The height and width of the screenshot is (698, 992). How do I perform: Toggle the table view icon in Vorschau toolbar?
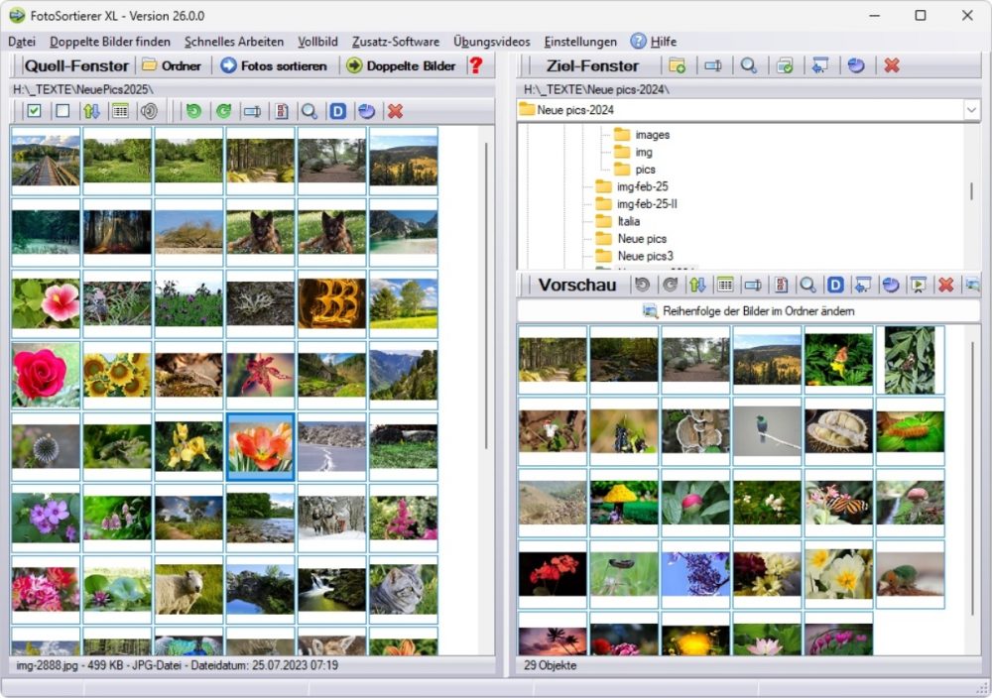pyautogui.click(x=725, y=286)
